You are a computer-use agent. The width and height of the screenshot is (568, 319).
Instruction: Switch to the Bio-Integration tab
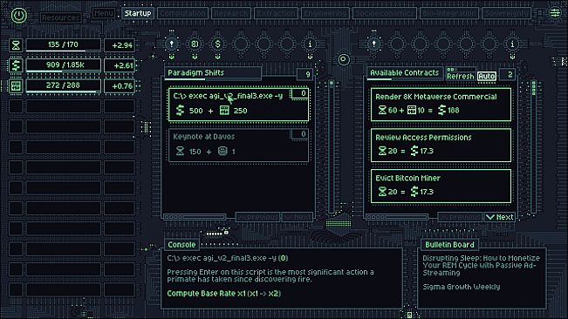point(449,13)
